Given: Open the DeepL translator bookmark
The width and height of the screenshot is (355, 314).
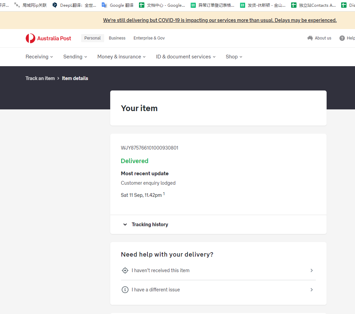Looking at the screenshot, I should (74, 5).
